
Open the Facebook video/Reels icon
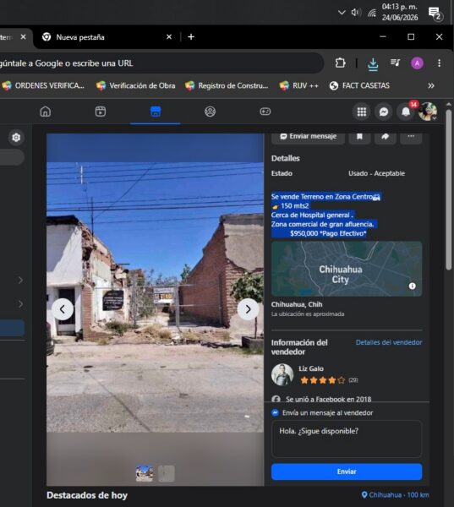[101, 112]
